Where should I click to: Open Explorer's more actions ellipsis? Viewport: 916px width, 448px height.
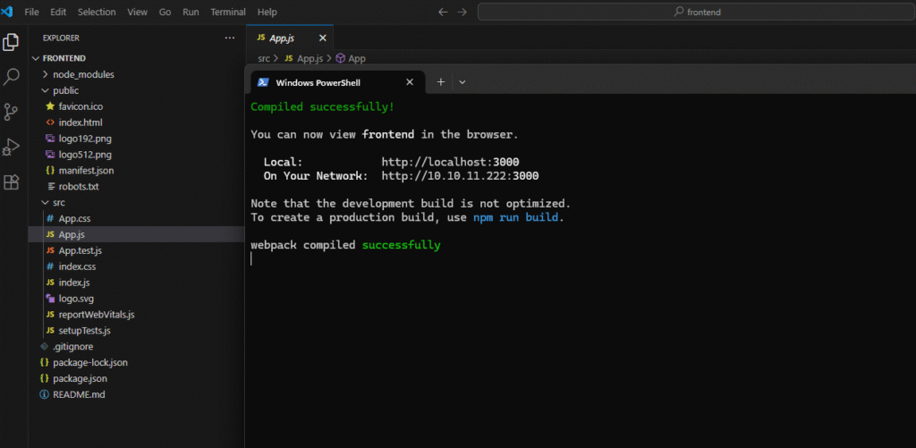point(230,38)
